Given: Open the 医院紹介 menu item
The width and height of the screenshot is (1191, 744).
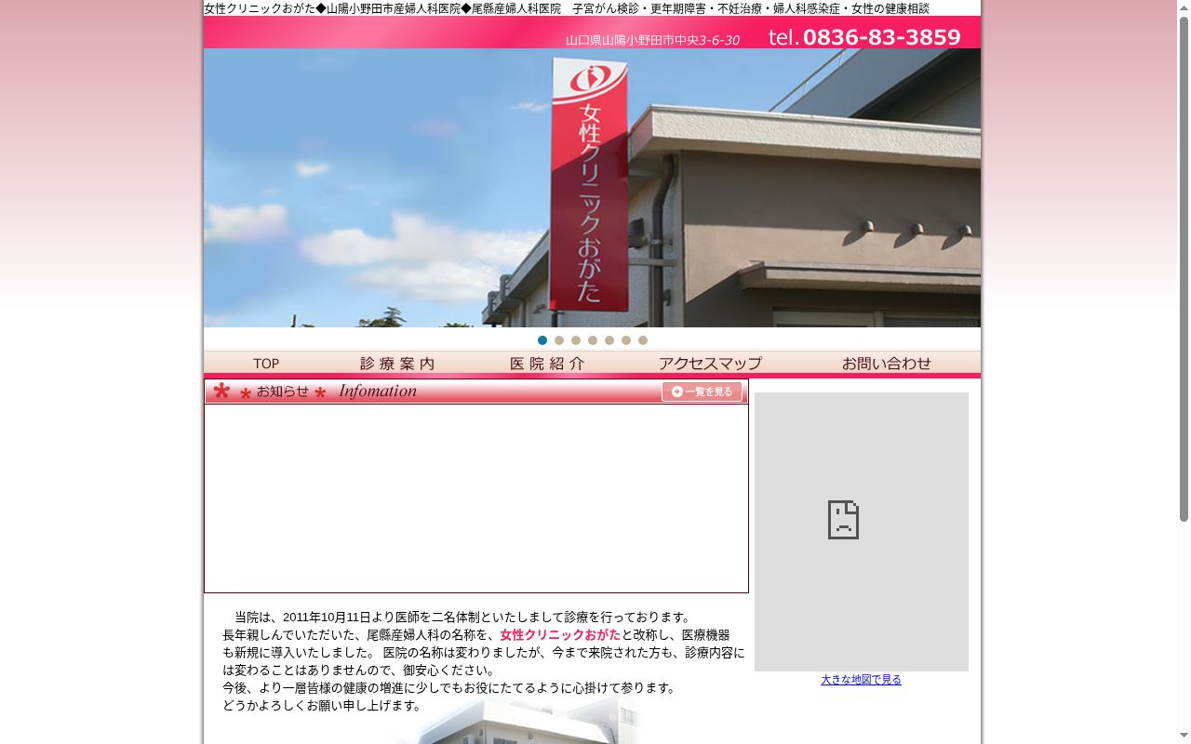Looking at the screenshot, I should click(x=547, y=364).
